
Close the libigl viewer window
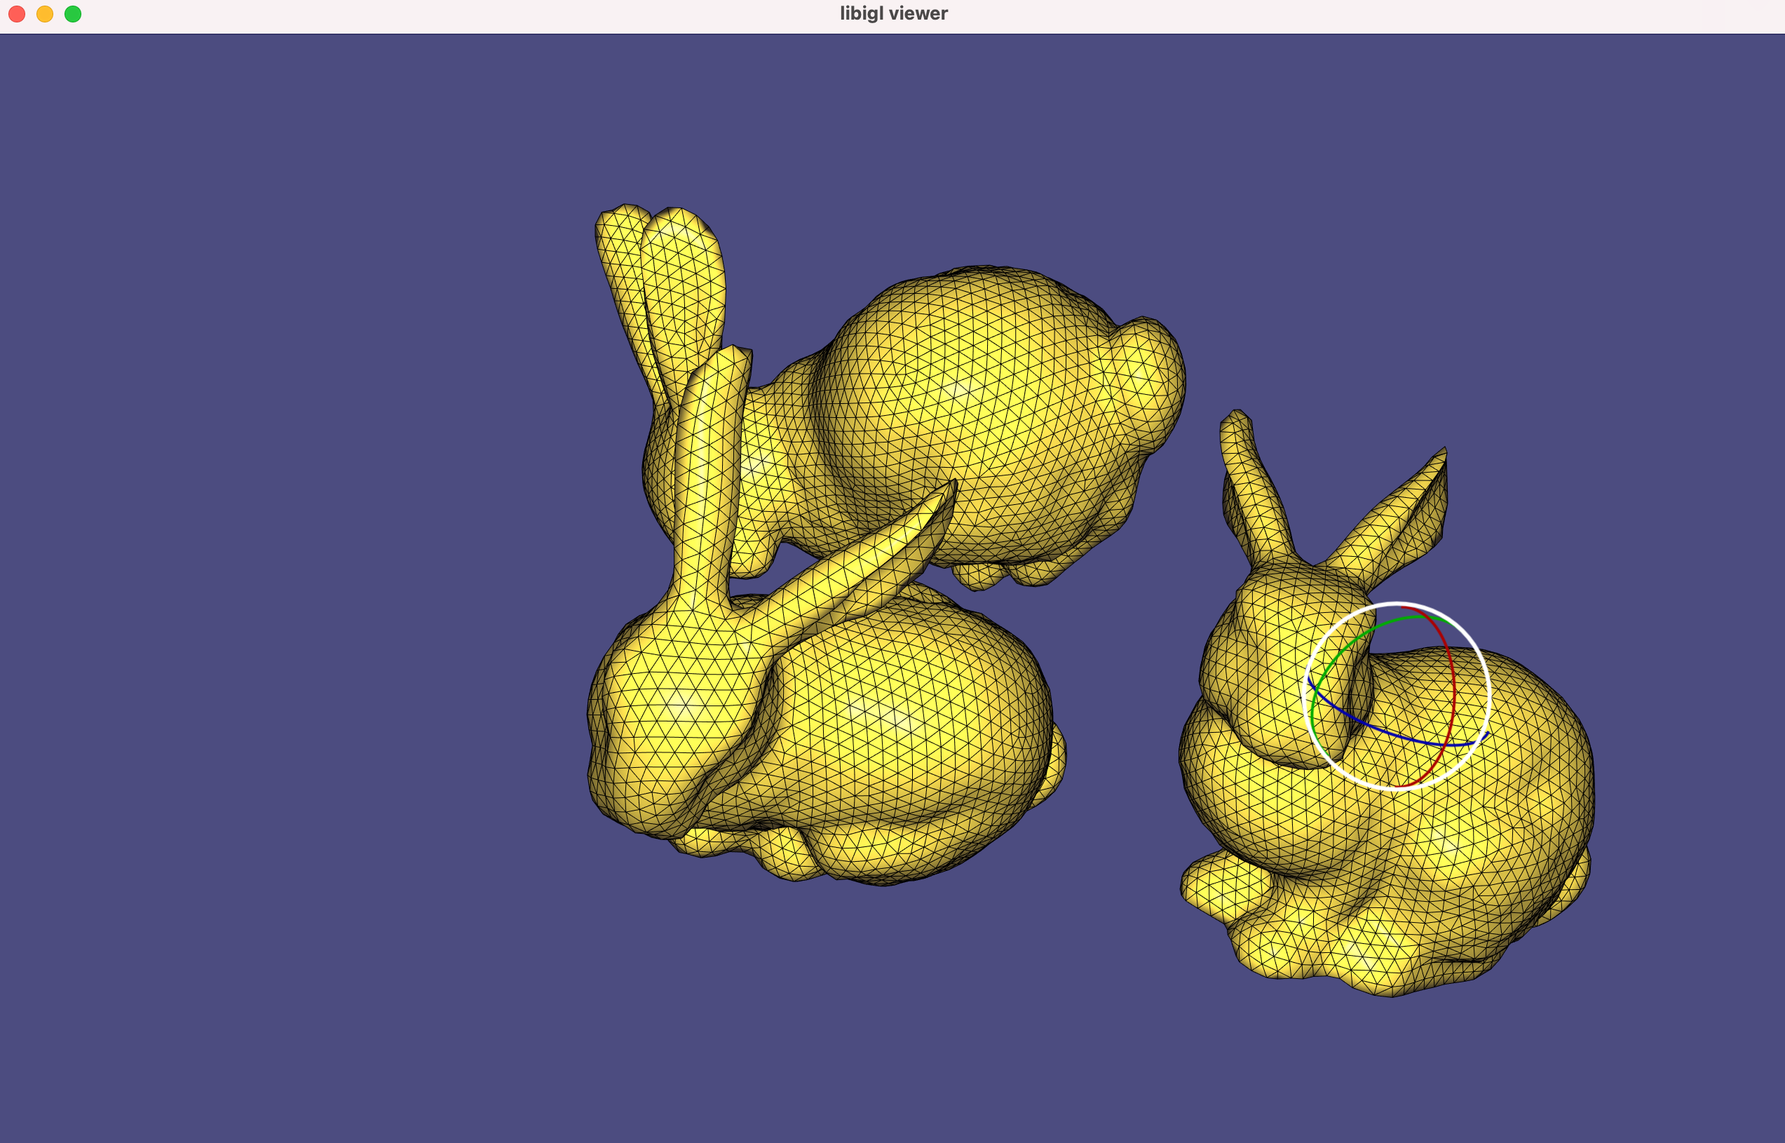[x=16, y=14]
